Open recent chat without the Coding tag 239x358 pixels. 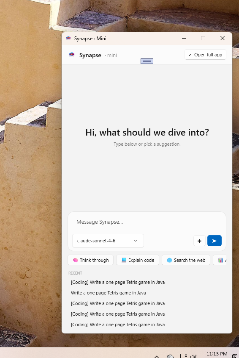click(109, 293)
